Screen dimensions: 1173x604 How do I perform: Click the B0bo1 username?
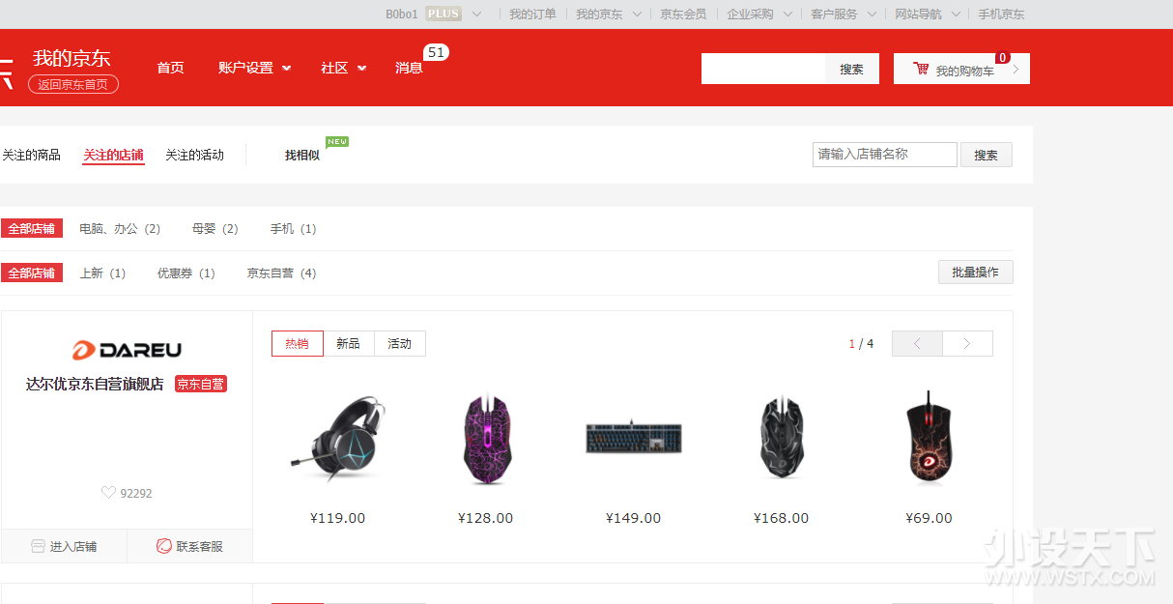pos(402,14)
